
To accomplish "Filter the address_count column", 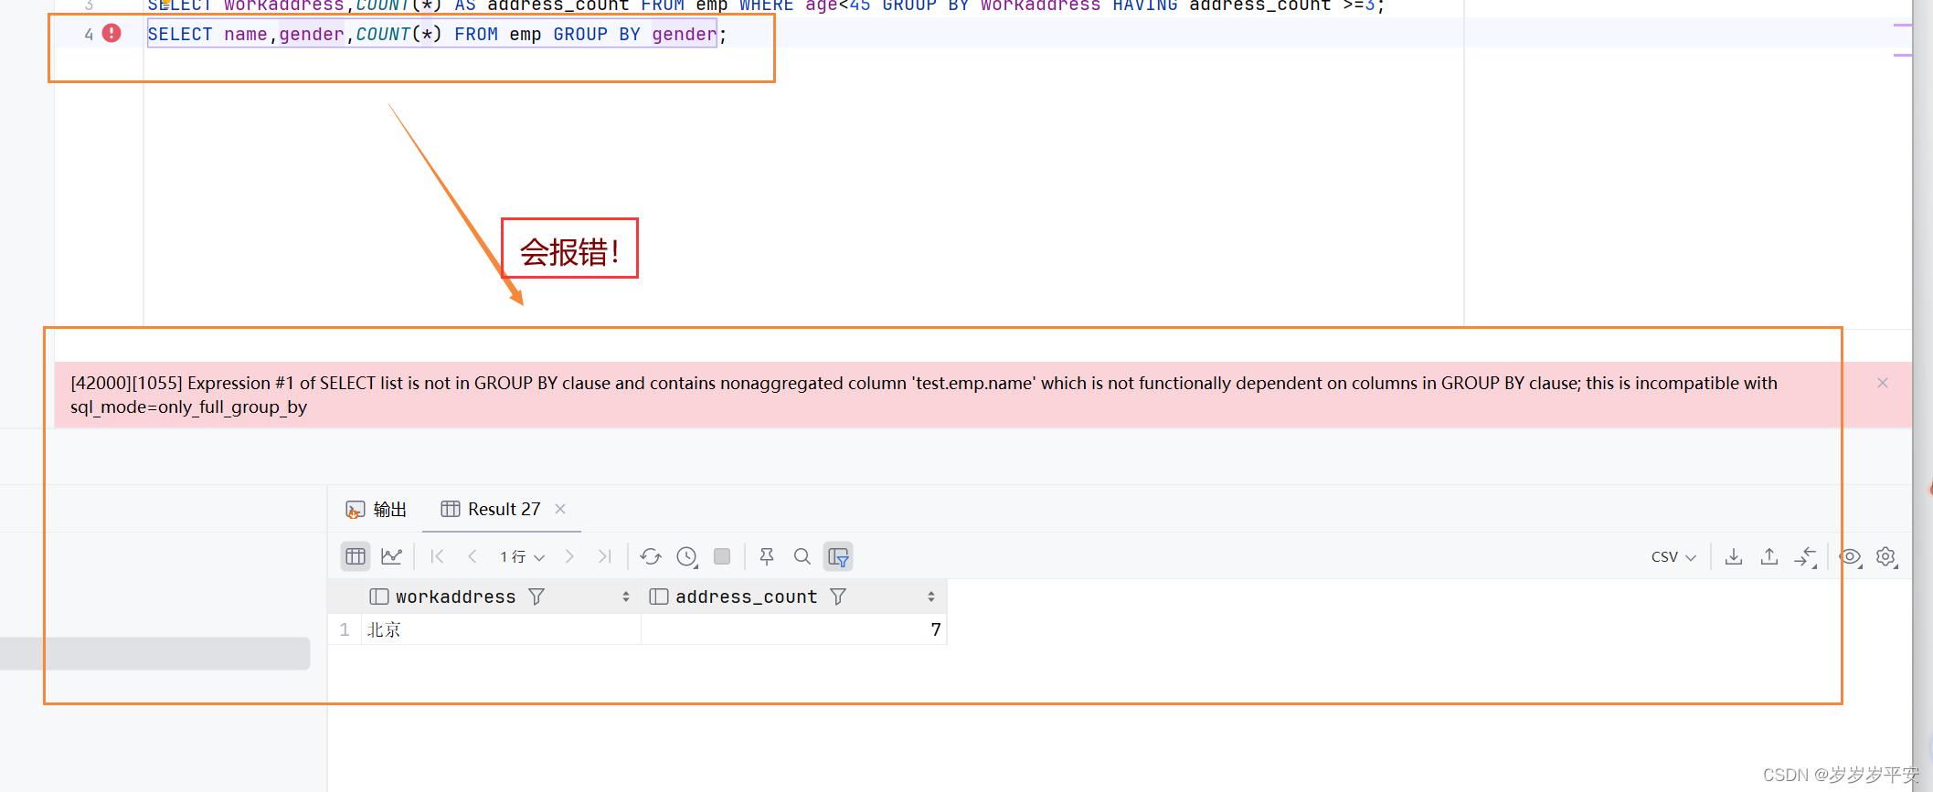I will click(x=838, y=597).
